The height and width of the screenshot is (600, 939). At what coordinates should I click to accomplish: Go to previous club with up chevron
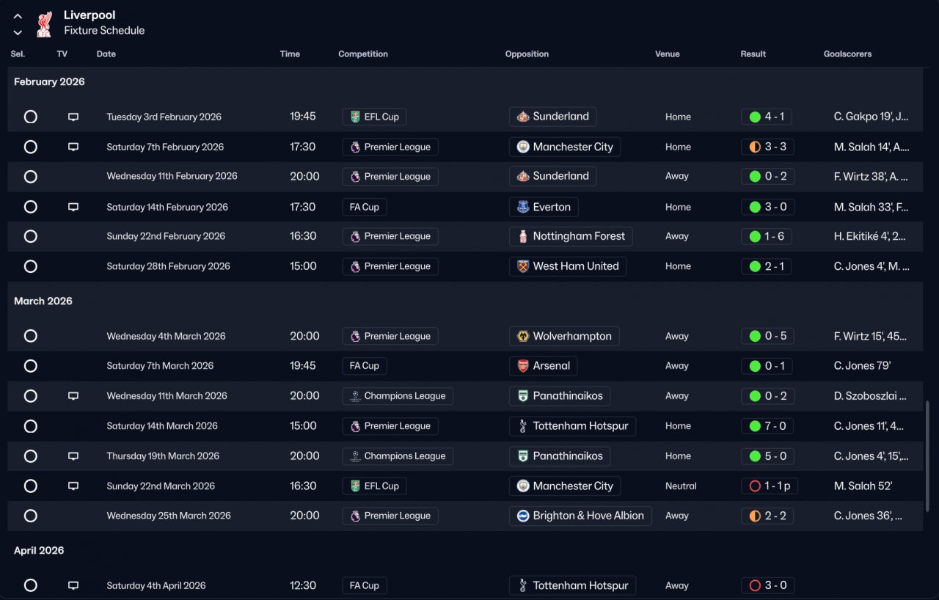pos(18,16)
